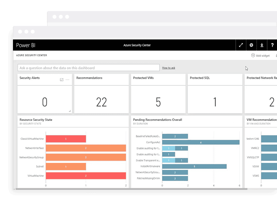Image resolution: width=277 pixels, height=208 pixels.
Task: Click the plus icon beside Add widget
Action: point(253,55)
